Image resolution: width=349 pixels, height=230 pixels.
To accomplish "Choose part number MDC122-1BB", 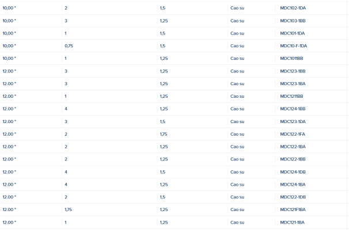I will pos(293,159).
